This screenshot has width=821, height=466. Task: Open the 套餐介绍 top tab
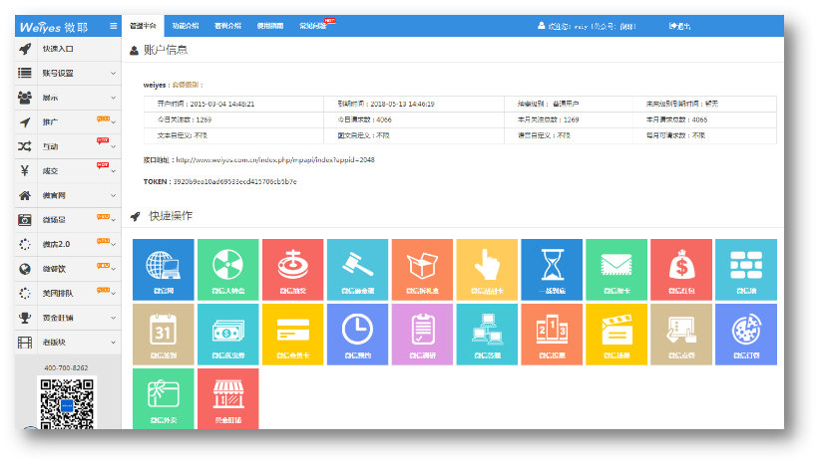point(227,26)
